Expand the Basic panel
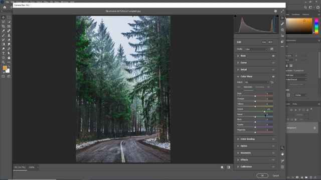The image size is (321, 180). [x=238, y=55]
